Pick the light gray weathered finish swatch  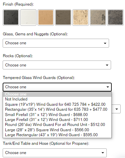click(x=98, y=18)
